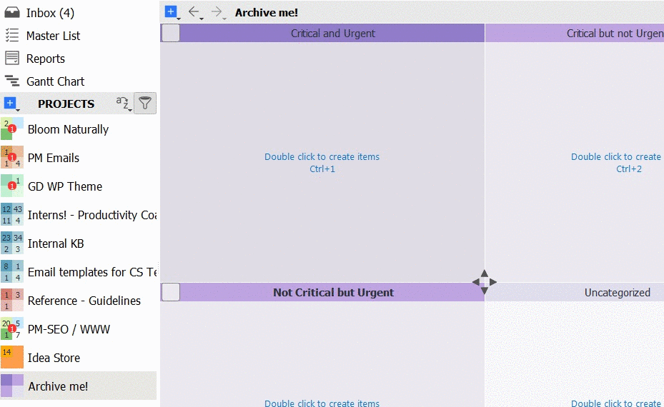Click the GD WP Theme matrix icon

coord(11,186)
